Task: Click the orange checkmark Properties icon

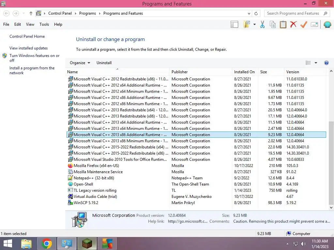Action: coord(304,24)
